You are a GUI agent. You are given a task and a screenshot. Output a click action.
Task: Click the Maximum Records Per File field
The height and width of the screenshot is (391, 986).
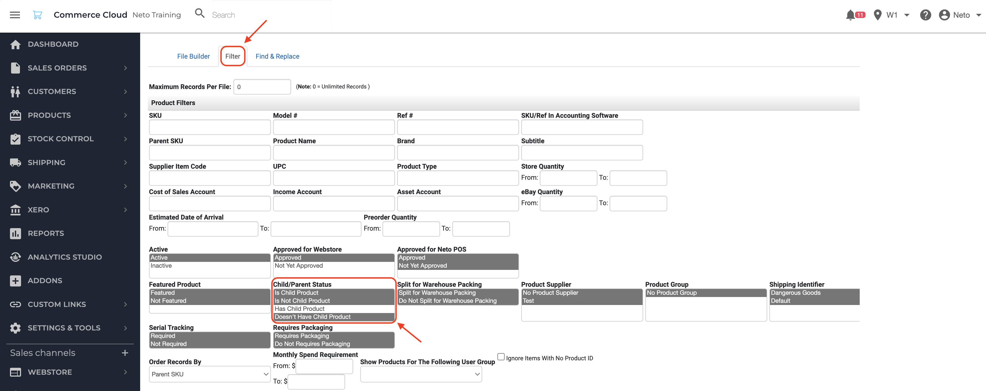click(262, 87)
